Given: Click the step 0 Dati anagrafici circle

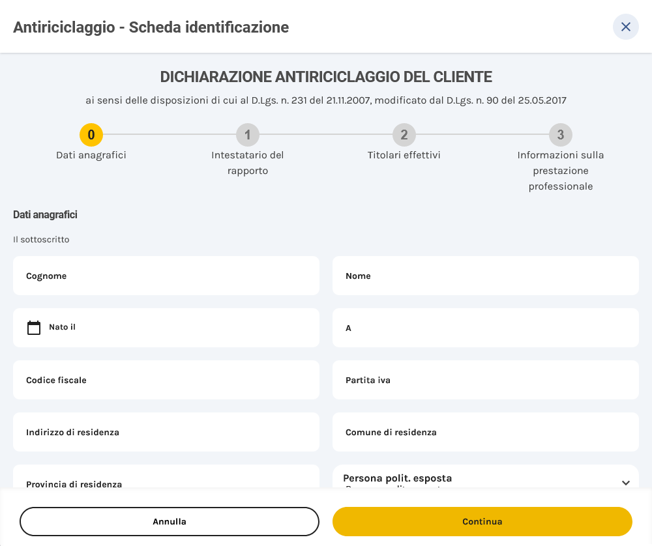Looking at the screenshot, I should coord(91,135).
